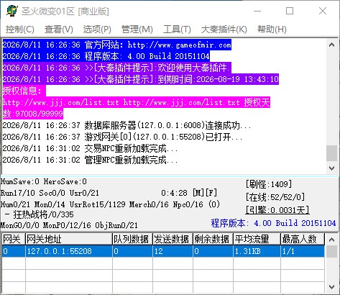Click the app icon in the title bar
The image size is (340, 295).
pos(12,11)
